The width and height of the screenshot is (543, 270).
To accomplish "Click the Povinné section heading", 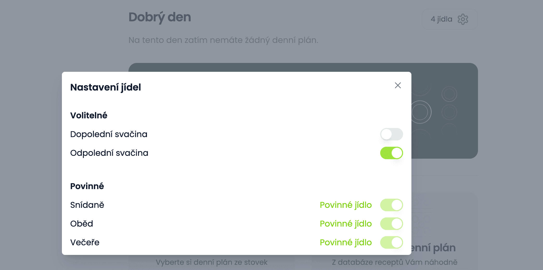I will [87, 186].
